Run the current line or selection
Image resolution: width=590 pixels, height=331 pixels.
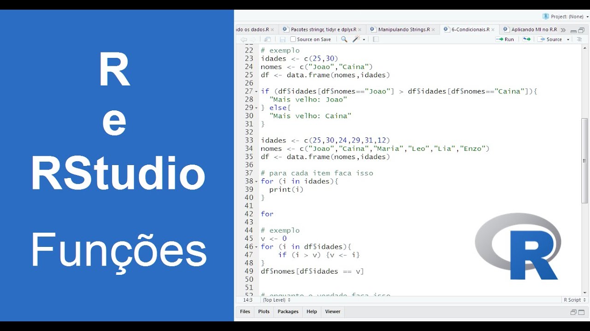(505, 40)
